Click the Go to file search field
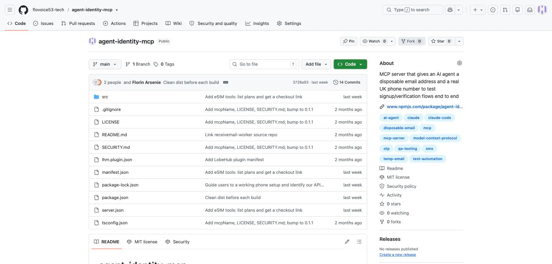 tap(264, 64)
